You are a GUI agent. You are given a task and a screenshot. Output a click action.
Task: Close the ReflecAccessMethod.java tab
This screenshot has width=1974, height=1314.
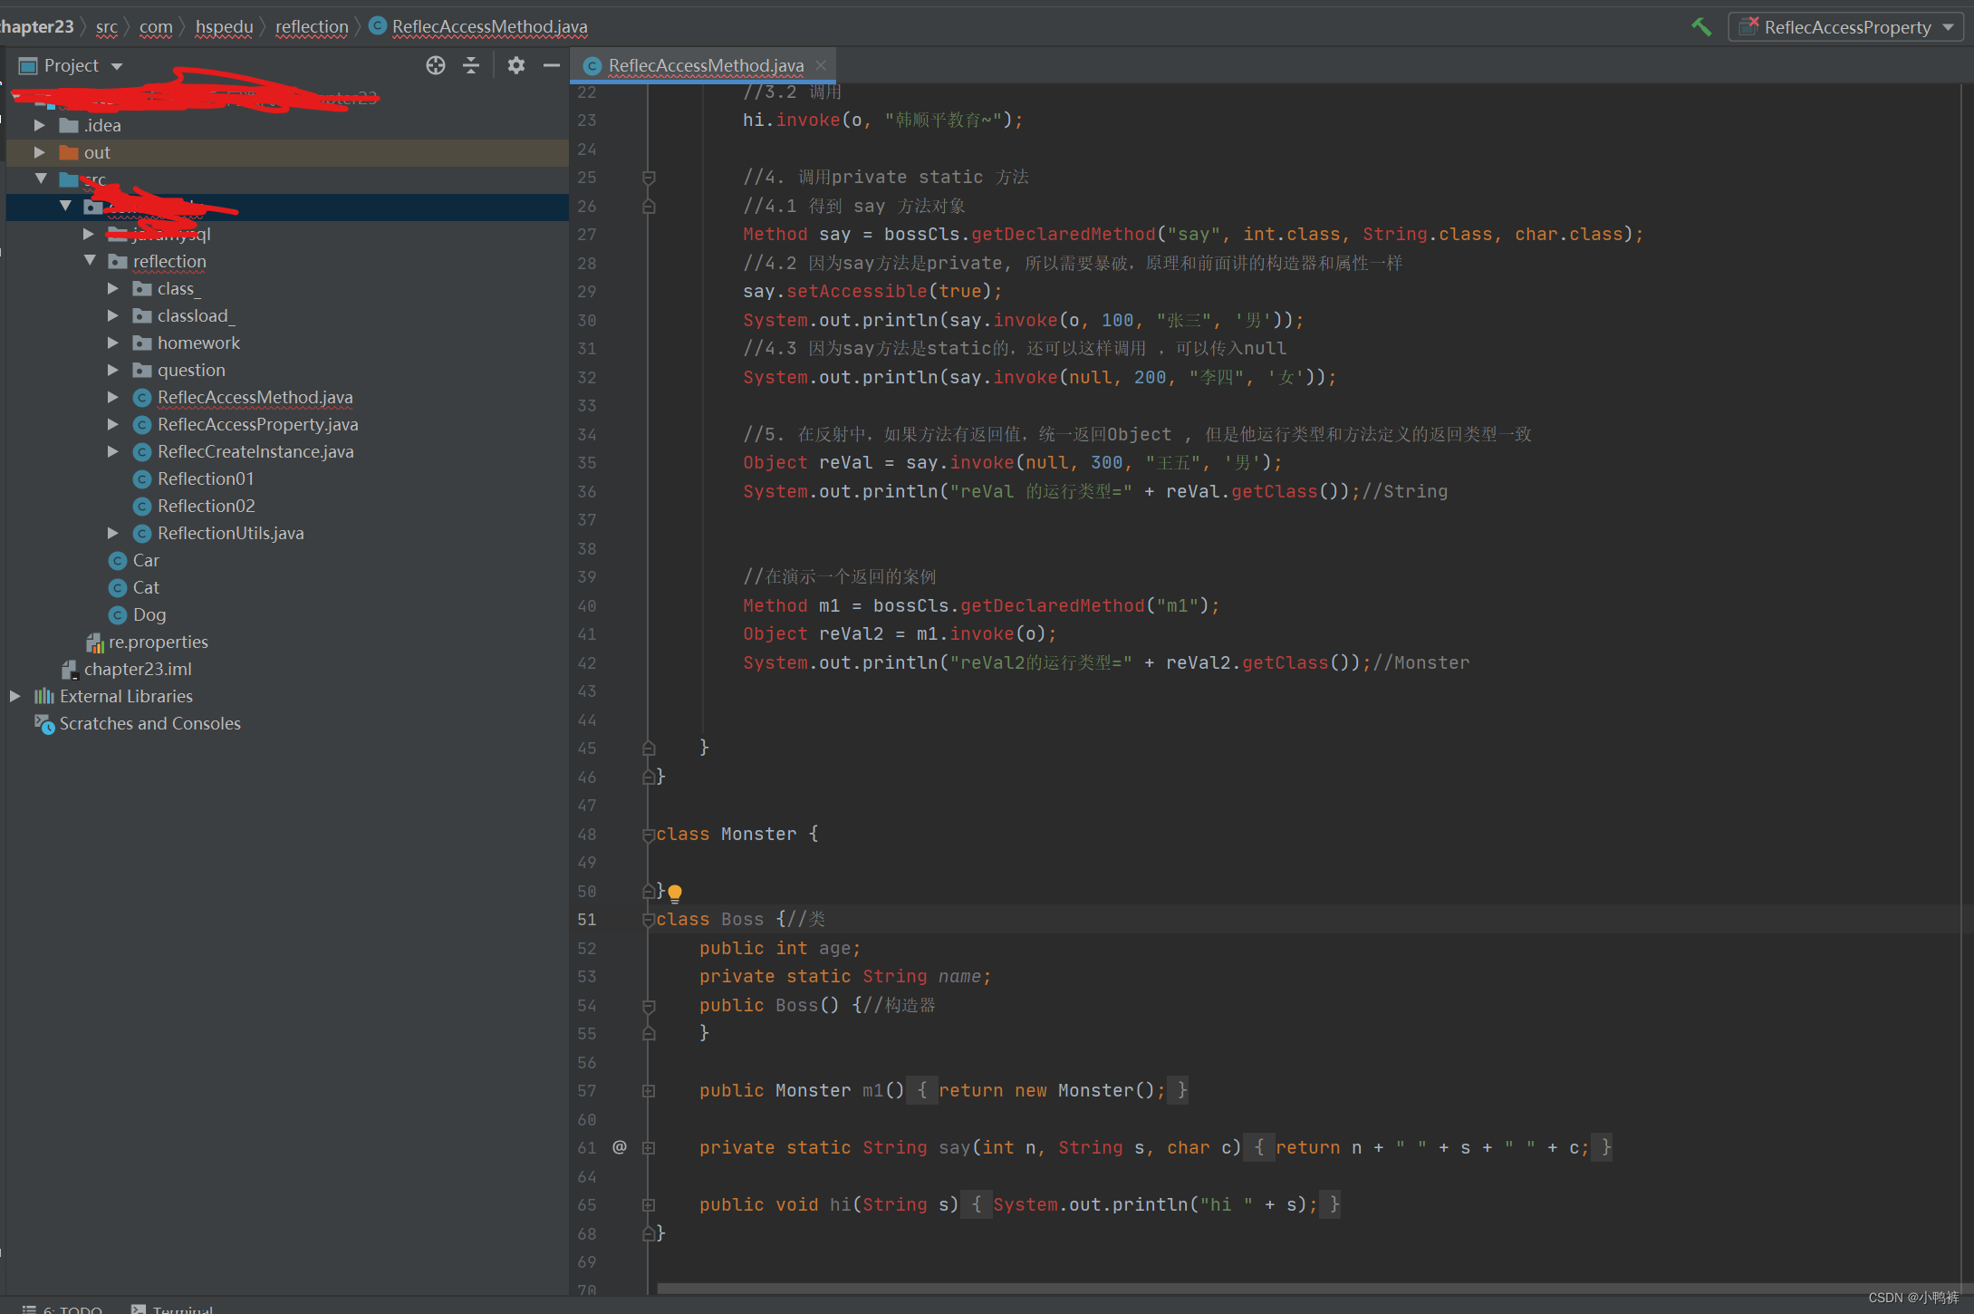821,65
